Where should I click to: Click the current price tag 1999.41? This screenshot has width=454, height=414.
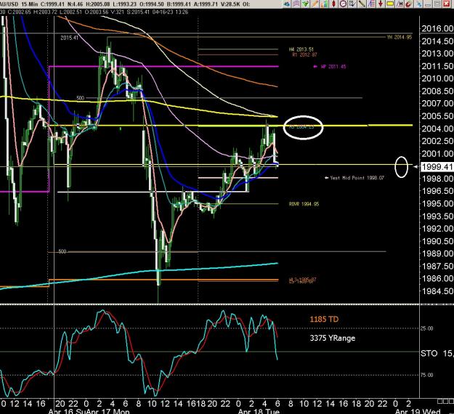(437, 167)
